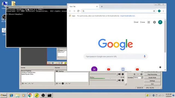Go back in Chrome
This screenshot has height=98, width=175.
pyautogui.click(x=70, y=11)
